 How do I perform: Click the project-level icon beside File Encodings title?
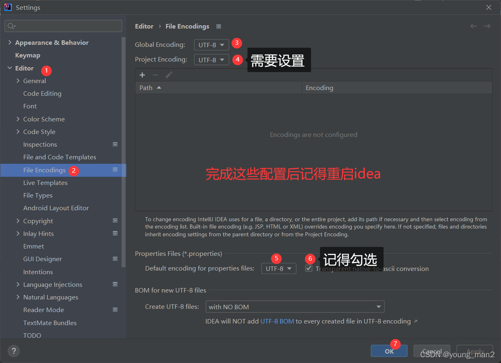pos(218,26)
